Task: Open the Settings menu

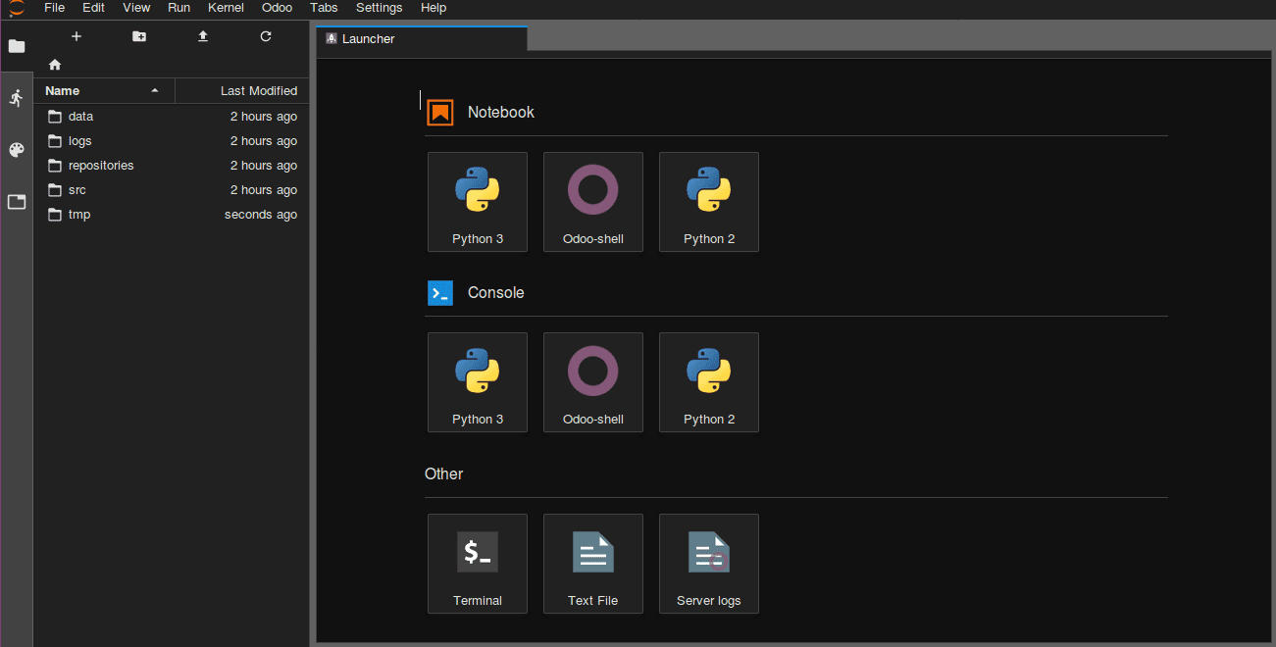Action: (x=379, y=8)
